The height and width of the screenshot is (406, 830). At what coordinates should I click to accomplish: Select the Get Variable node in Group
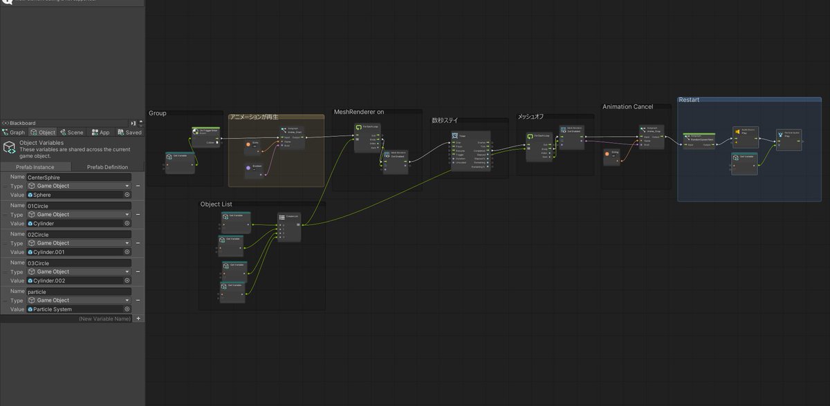pyautogui.click(x=180, y=162)
